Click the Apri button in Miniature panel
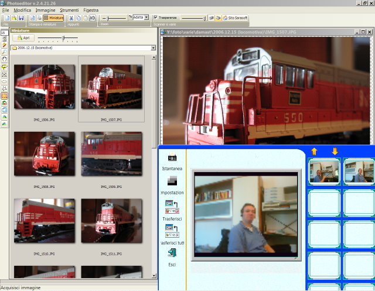The image size is (375, 291). click(23, 37)
